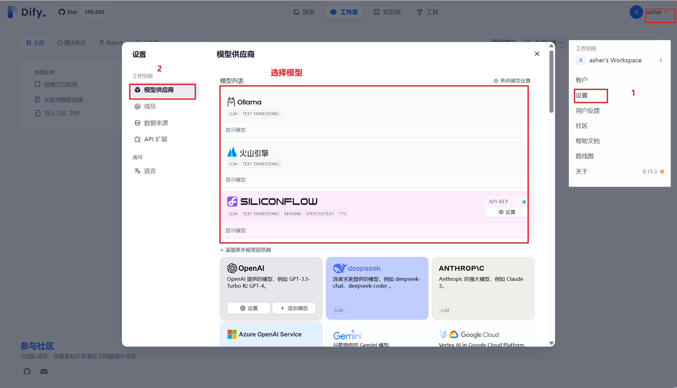Click the Ollama llama logo icon
This screenshot has height=388, width=677.
231,102
